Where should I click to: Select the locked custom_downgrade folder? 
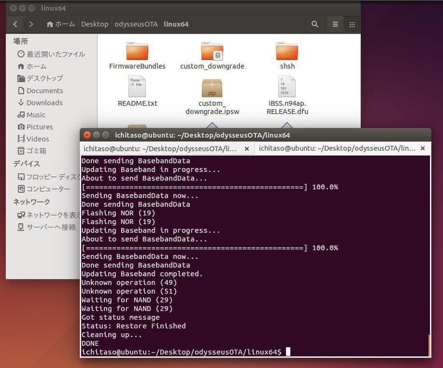(x=212, y=52)
